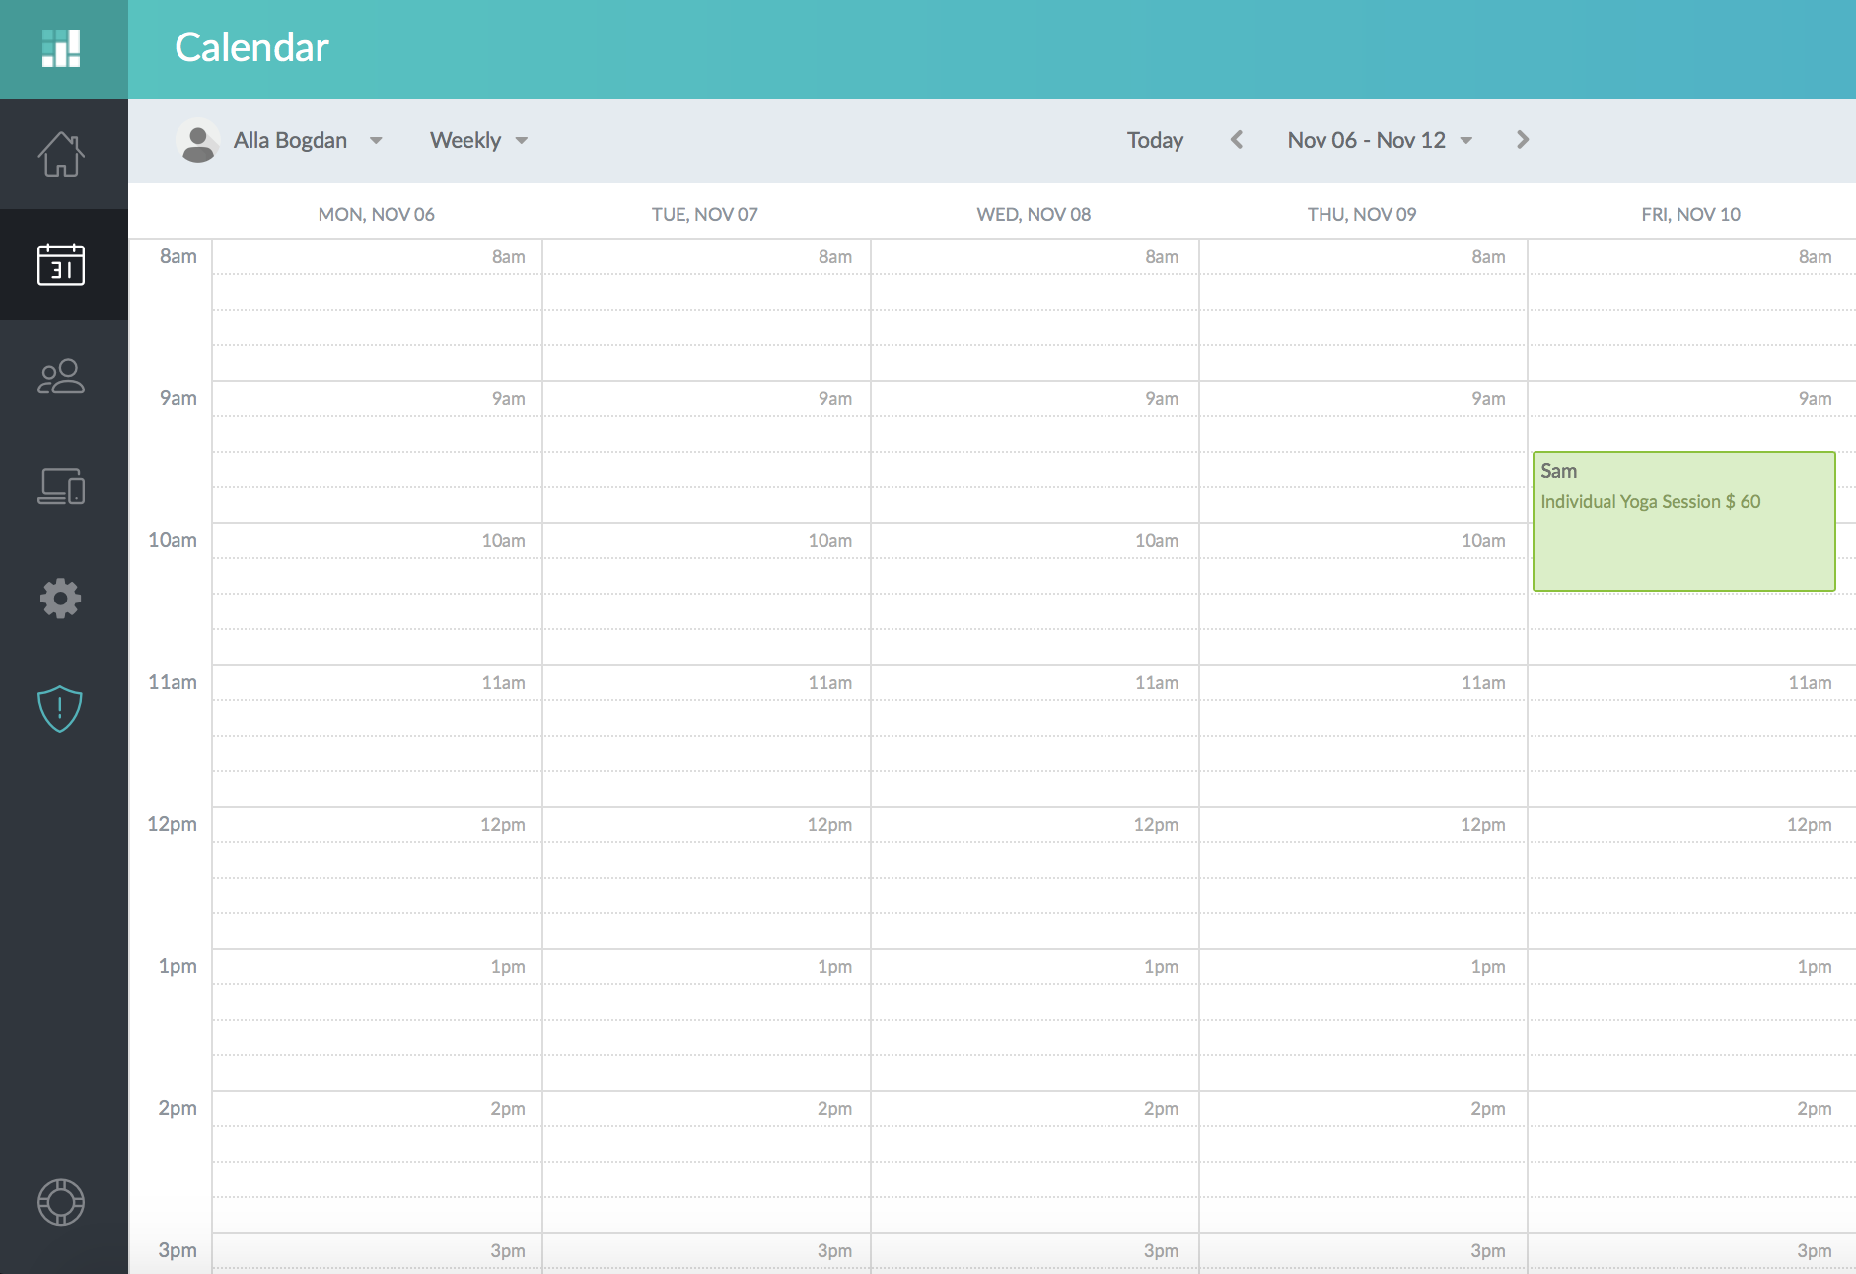Screen dimensions: 1856x1274
Task: Select the 2pm slot on Wednesday Nov 08
Action: [1035, 1108]
